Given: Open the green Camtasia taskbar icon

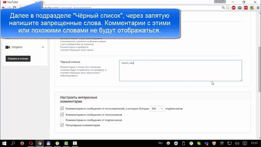Looking at the screenshot, I should (66, 143).
